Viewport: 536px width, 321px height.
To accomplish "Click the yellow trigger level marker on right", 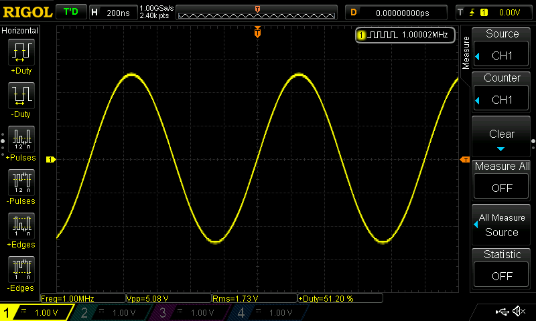I will (x=464, y=160).
